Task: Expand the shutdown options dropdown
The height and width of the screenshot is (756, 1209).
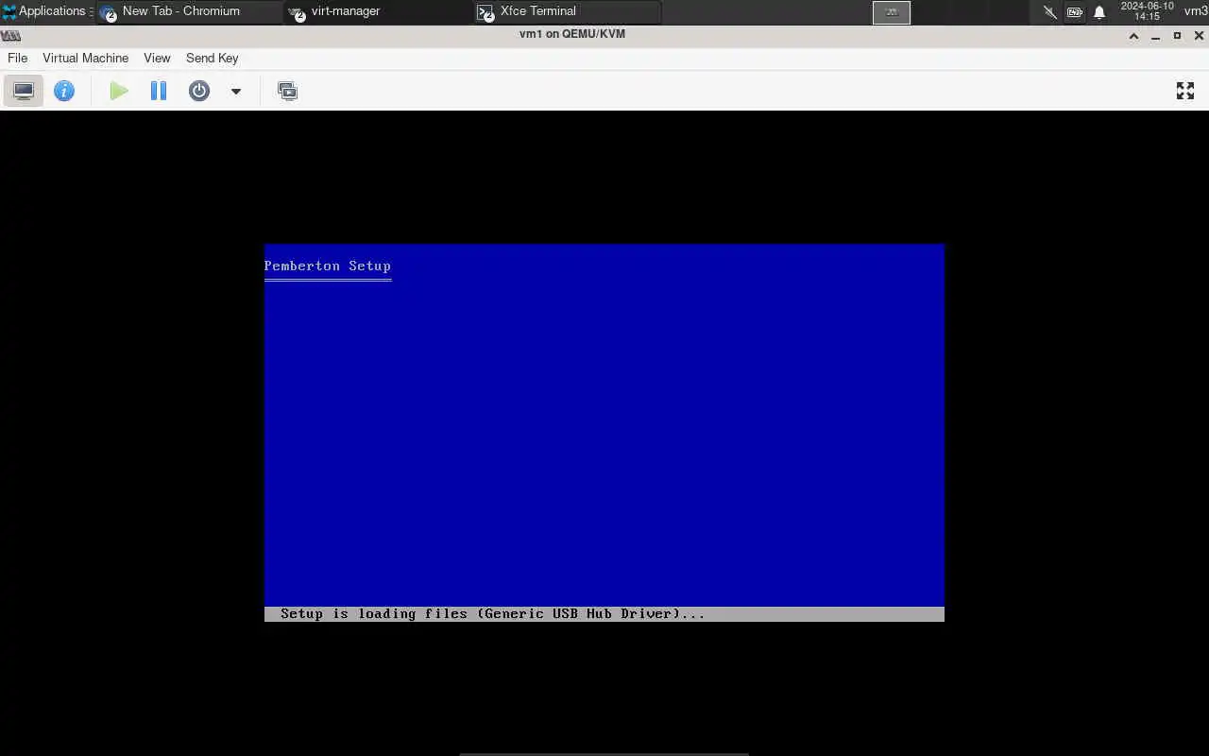Action: click(x=236, y=92)
